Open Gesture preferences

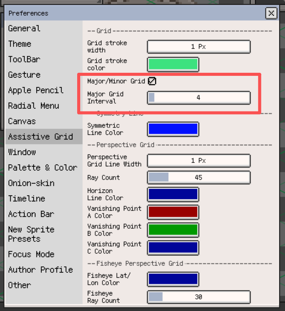coord(24,75)
